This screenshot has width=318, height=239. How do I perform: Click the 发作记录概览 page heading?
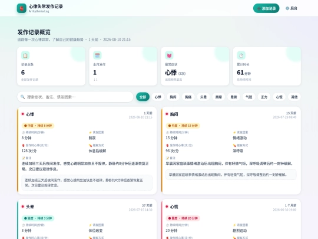34,32
